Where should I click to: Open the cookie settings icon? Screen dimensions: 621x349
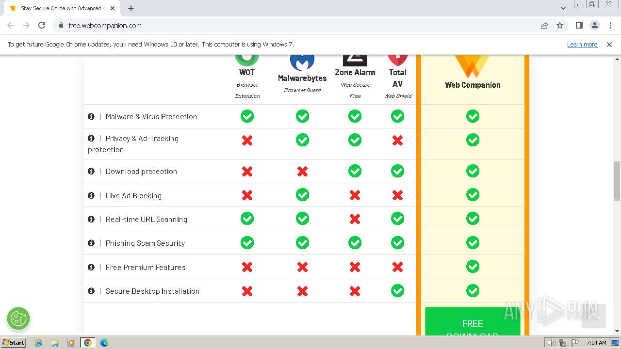[x=18, y=318]
